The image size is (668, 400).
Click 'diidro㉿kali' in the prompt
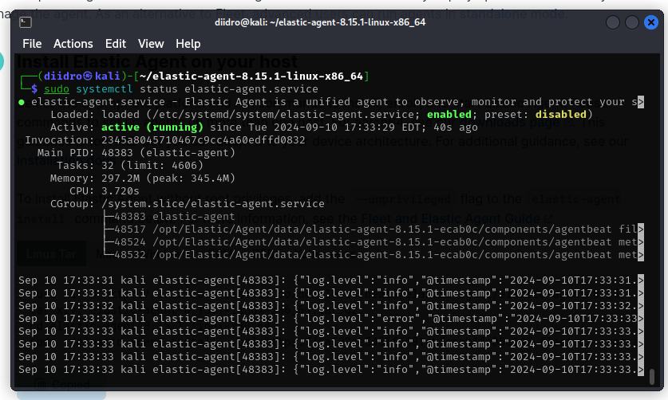coord(81,76)
